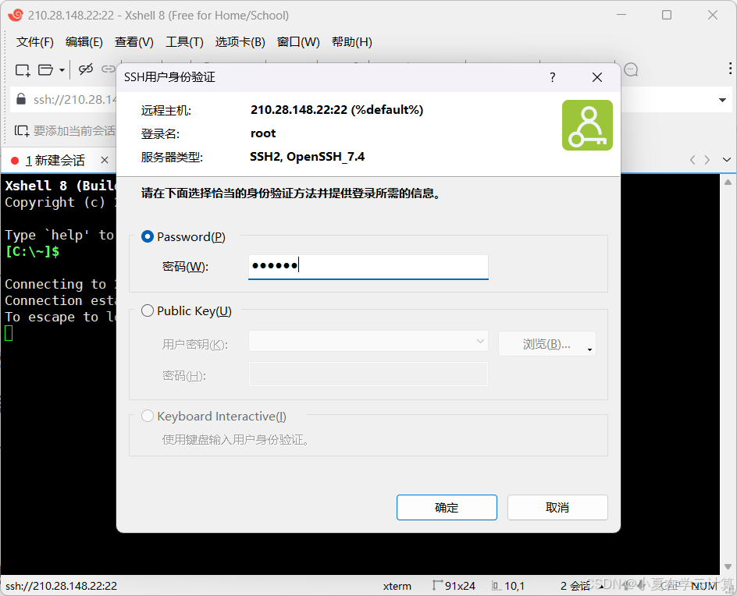Close the SSH authentication dialog
Screen dimensions: 737x596
click(597, 77)
